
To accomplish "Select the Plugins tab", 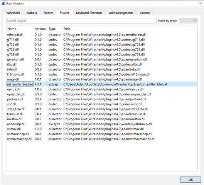I will point(65,13).
